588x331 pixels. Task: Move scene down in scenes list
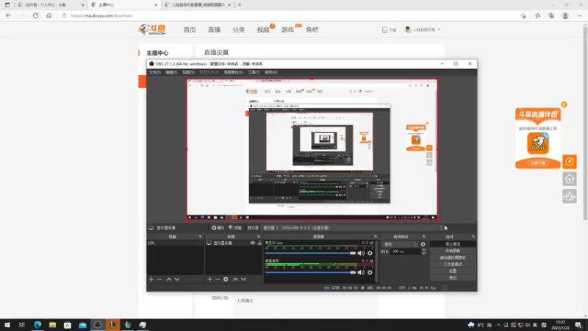tap(177, 280)
